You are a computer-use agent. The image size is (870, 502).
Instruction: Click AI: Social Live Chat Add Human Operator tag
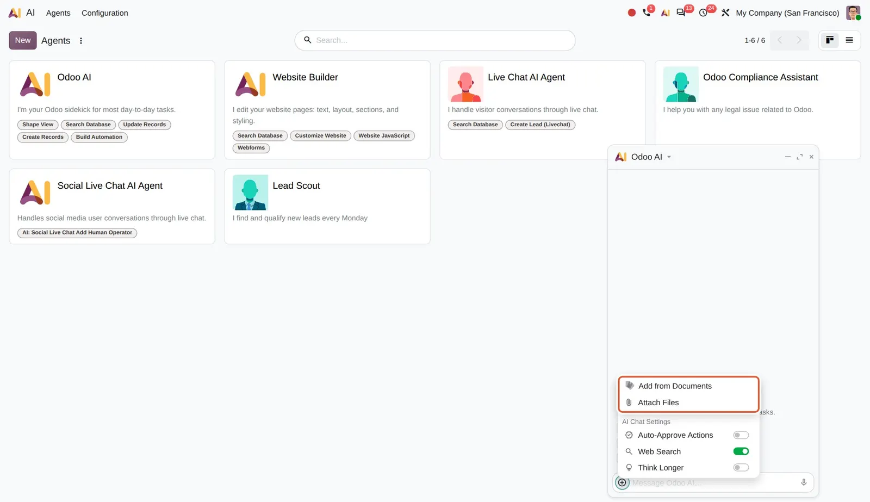[77, 233]
